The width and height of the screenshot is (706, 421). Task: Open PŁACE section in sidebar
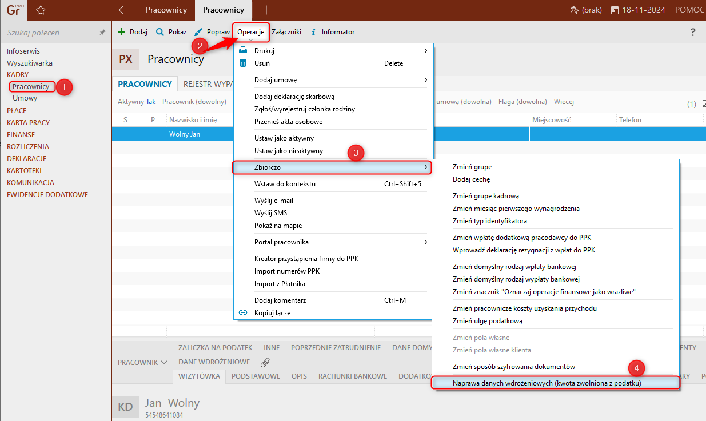point(17,110)
